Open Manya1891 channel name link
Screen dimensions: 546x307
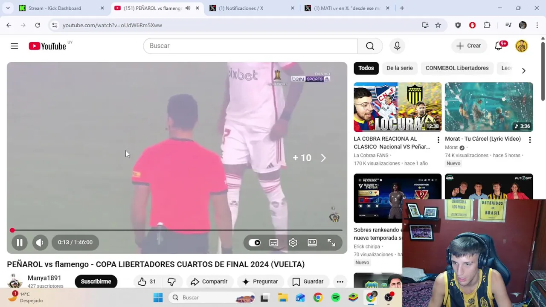point(44,278)
